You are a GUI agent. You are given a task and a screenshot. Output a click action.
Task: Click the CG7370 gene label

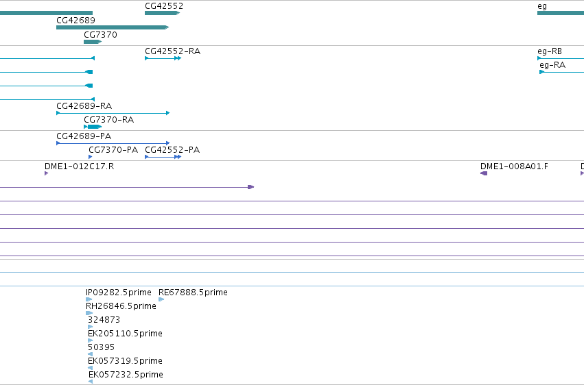pyautogui.click(x=101, y=34)
